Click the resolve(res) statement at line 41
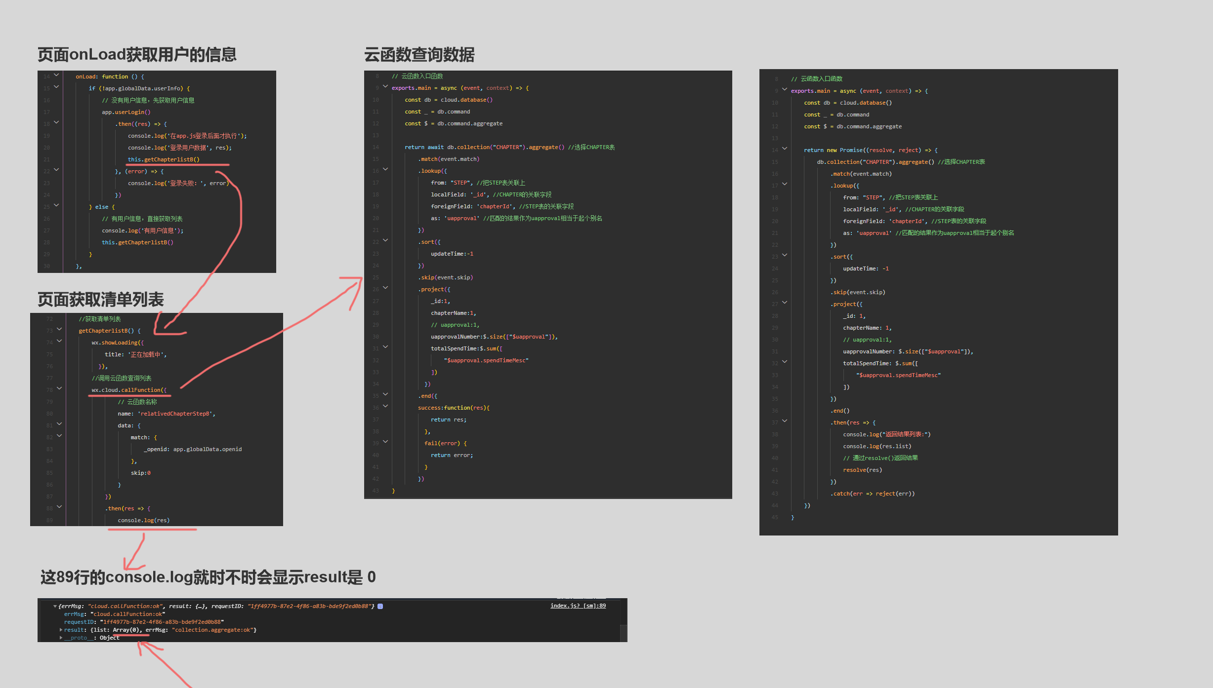1213x688 pixels. (862, 470)
